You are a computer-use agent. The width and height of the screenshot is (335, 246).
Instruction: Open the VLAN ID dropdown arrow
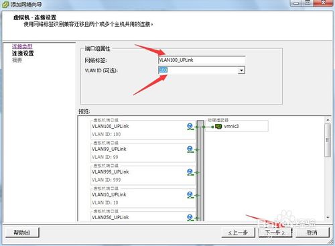click(x=241, y=70)
